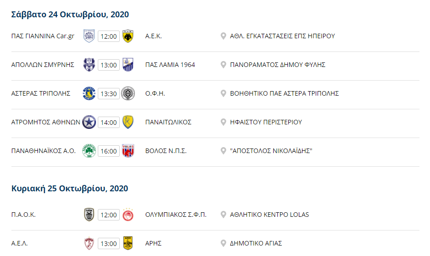The width and height of the screenshot is (430, 256).
Task: Select the ΑΣΤΕΡΑΣ ΤΡΙΠΟΛΗΣ team name
Action: click(x=41, y=93)
